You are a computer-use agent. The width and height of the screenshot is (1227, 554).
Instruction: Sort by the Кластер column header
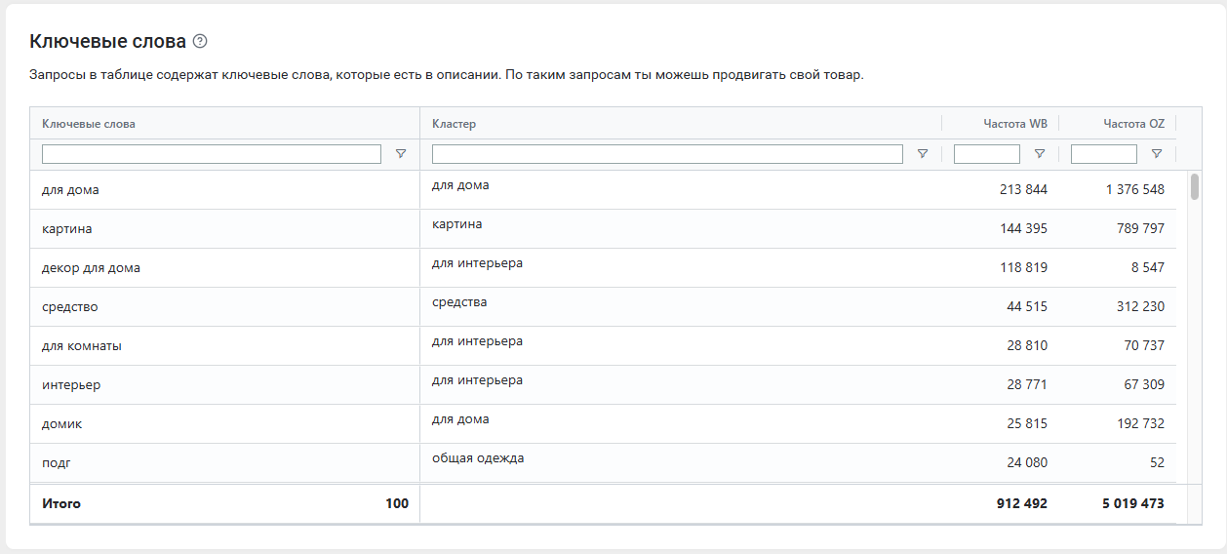[x=454, y=124]
